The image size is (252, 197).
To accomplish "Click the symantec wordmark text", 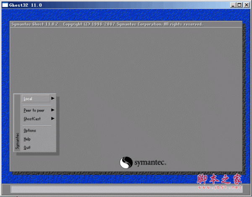I will tap(150, 163).
